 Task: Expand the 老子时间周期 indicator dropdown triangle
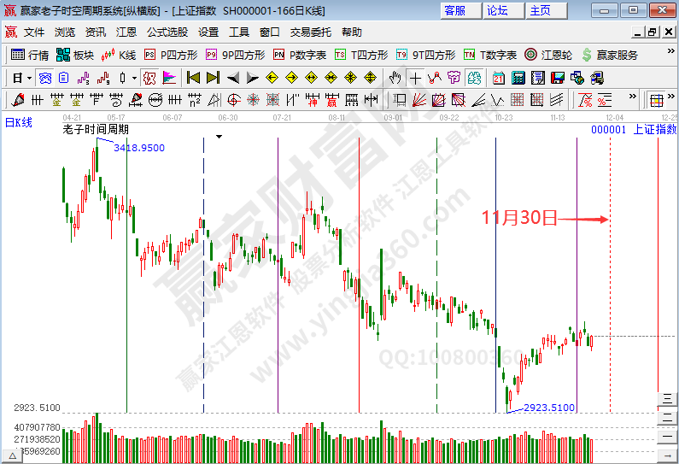pyautogui.click(x=220, y=136)
